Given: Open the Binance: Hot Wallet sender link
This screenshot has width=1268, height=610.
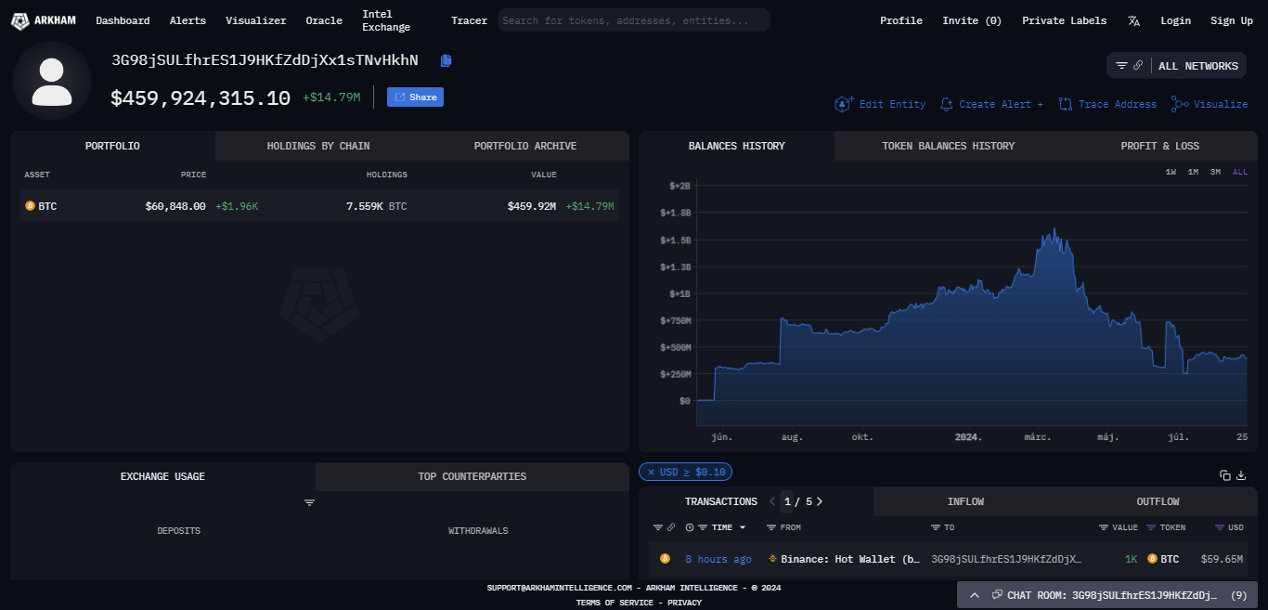Looking at the screenshot, I should click(x=850, y=559).
